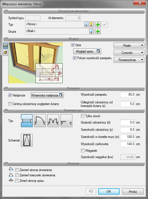Select the sliding opening type icon
This screenshot has height=199, width=148.
(66, 121)
